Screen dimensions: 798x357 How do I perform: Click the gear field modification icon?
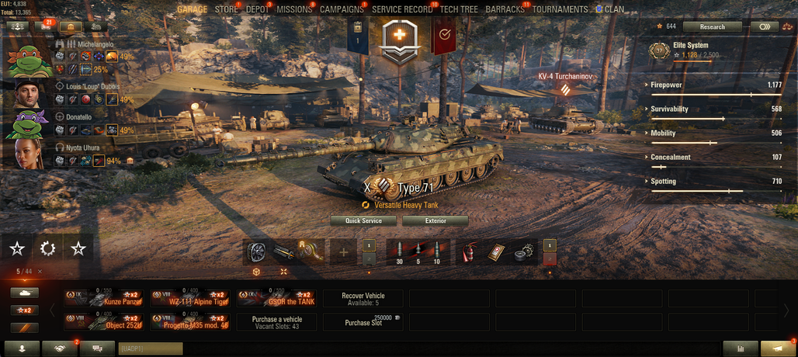pyautogui.click(x=47, y=248)
